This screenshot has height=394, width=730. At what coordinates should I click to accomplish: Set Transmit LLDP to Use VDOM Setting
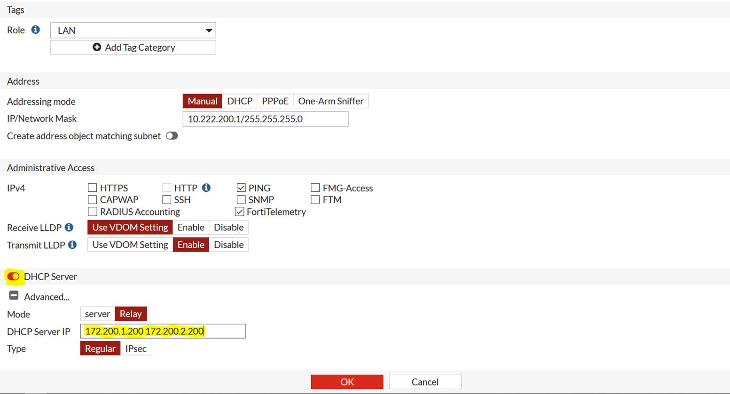(x=130, y=244)
